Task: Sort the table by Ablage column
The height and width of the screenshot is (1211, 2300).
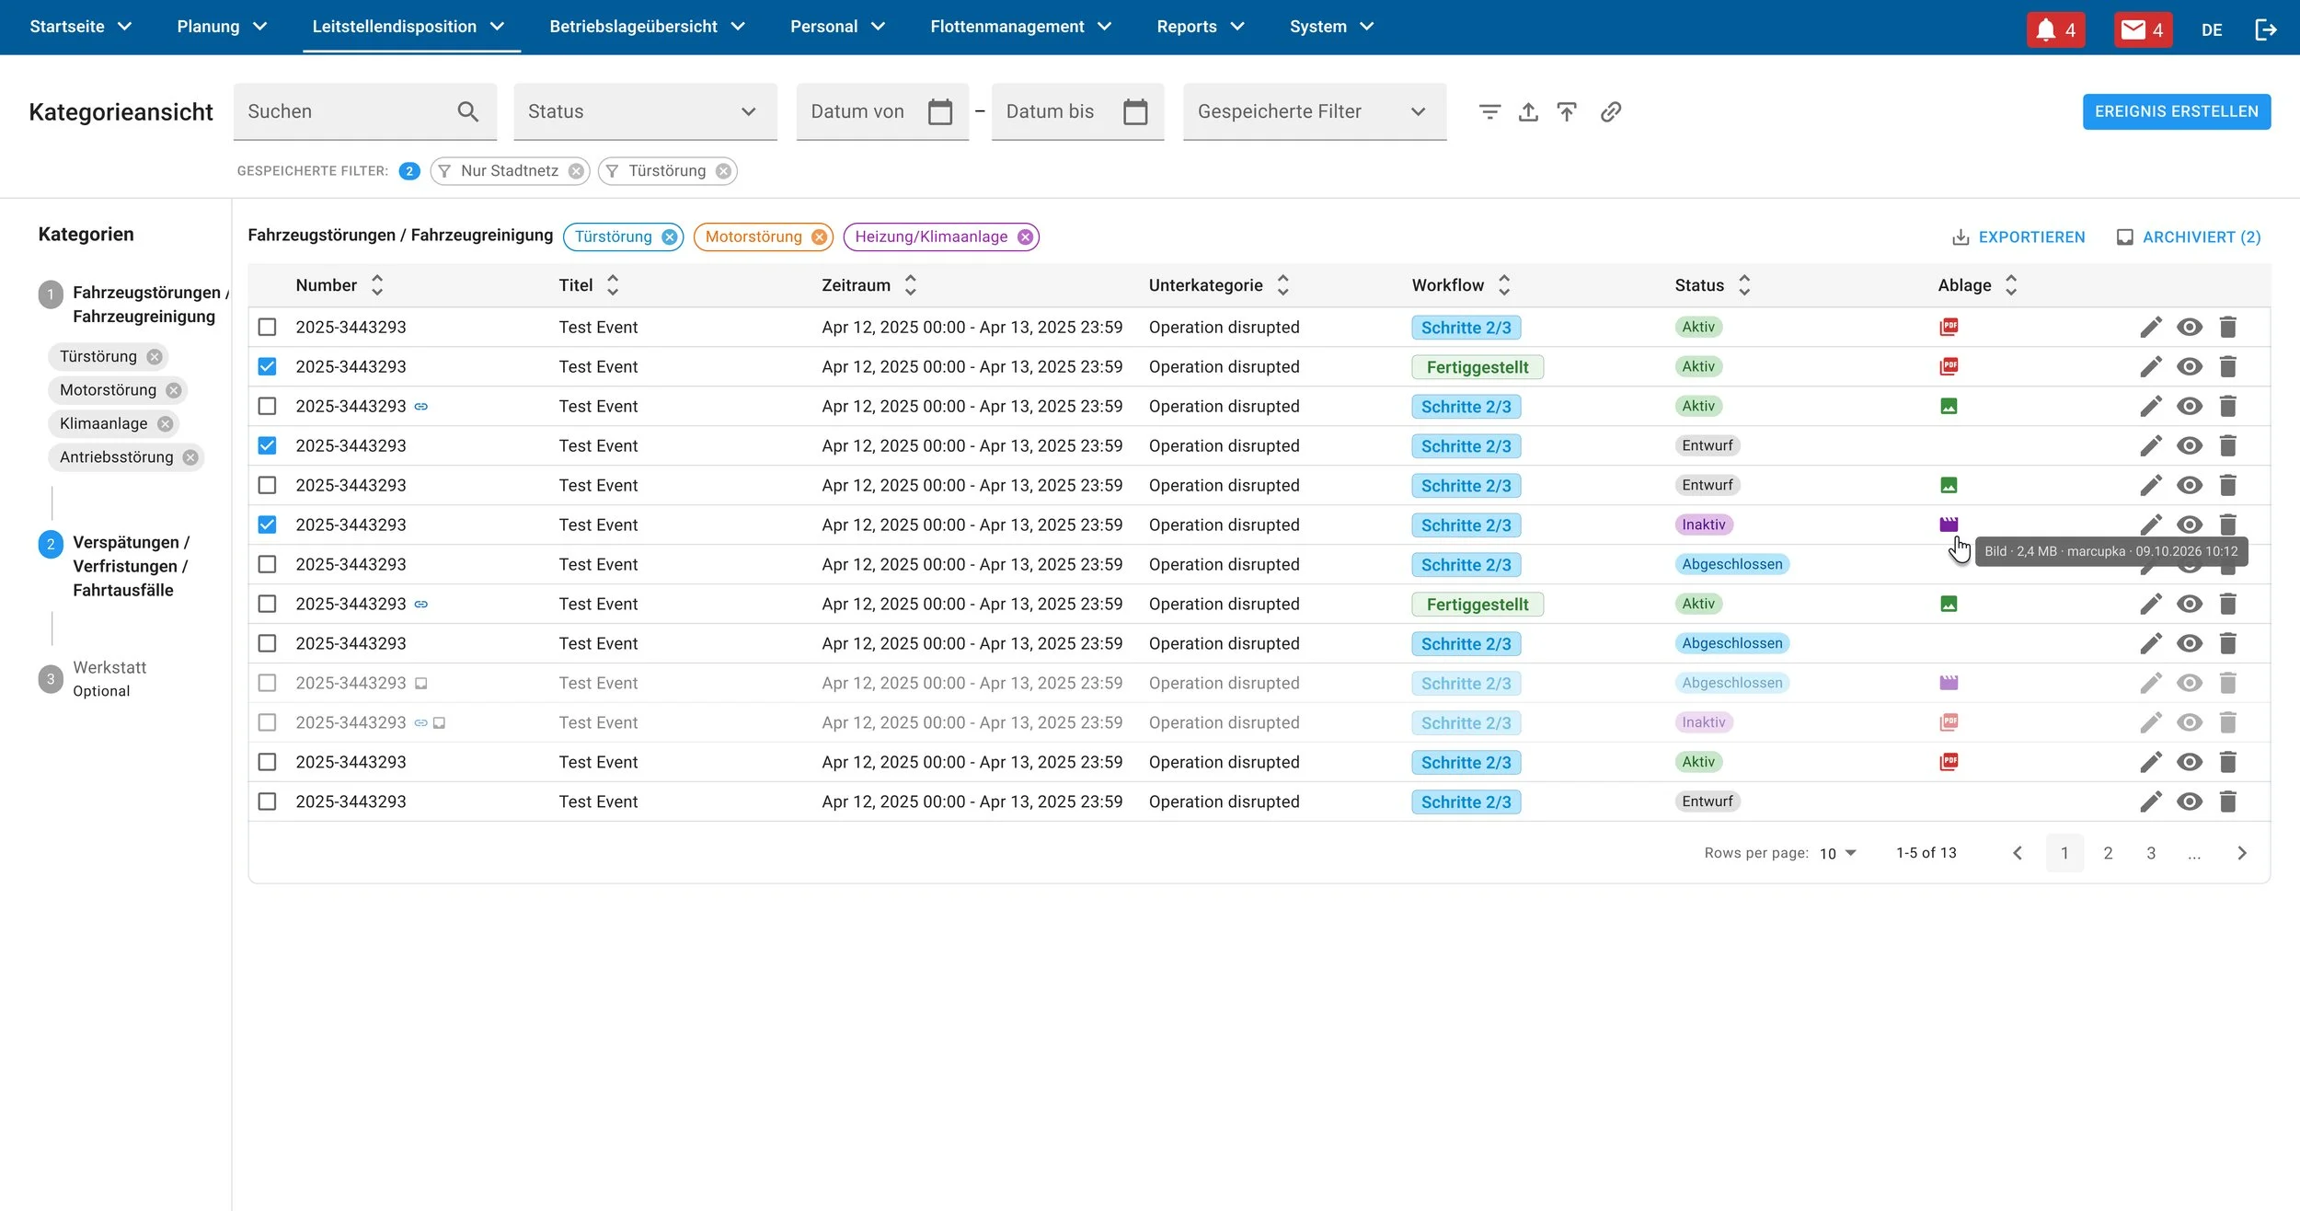Action: [x=2011, y=285]
